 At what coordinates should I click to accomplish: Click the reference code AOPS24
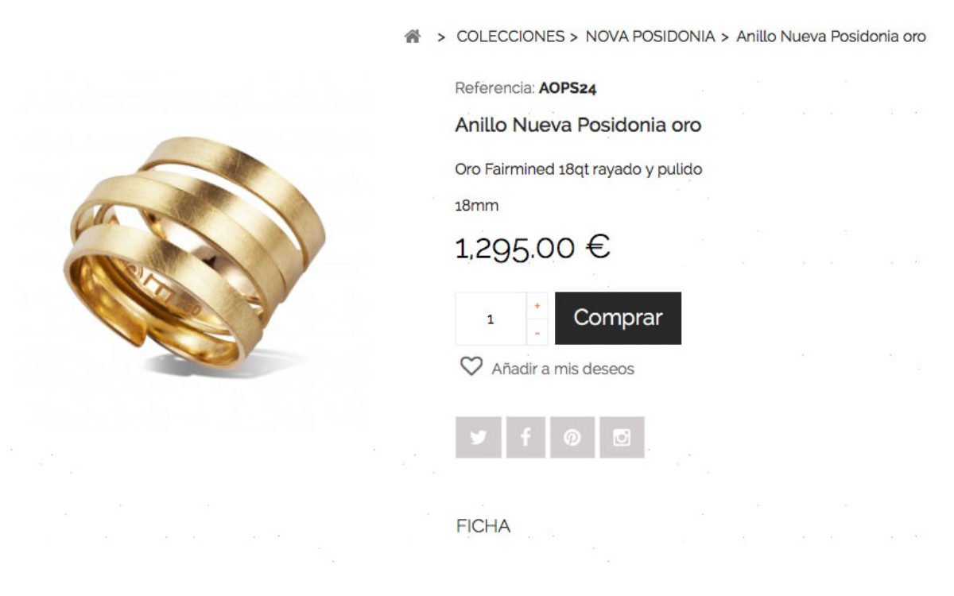pos(568,88)
